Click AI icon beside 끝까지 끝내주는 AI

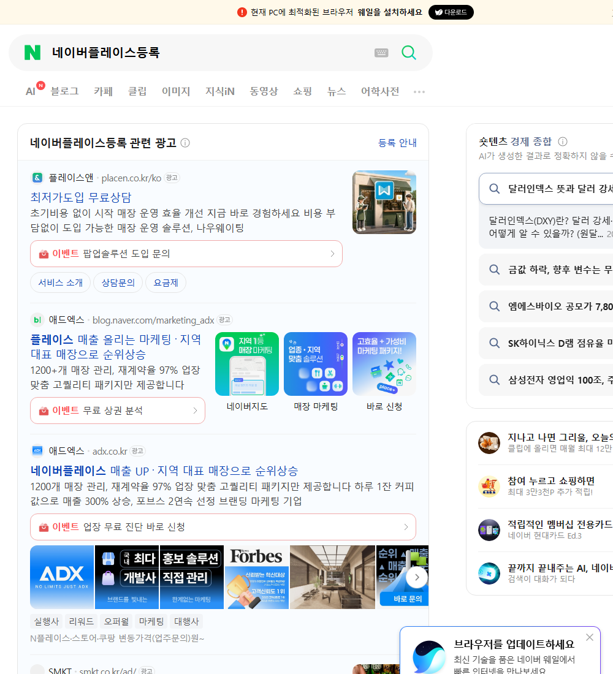489,573
